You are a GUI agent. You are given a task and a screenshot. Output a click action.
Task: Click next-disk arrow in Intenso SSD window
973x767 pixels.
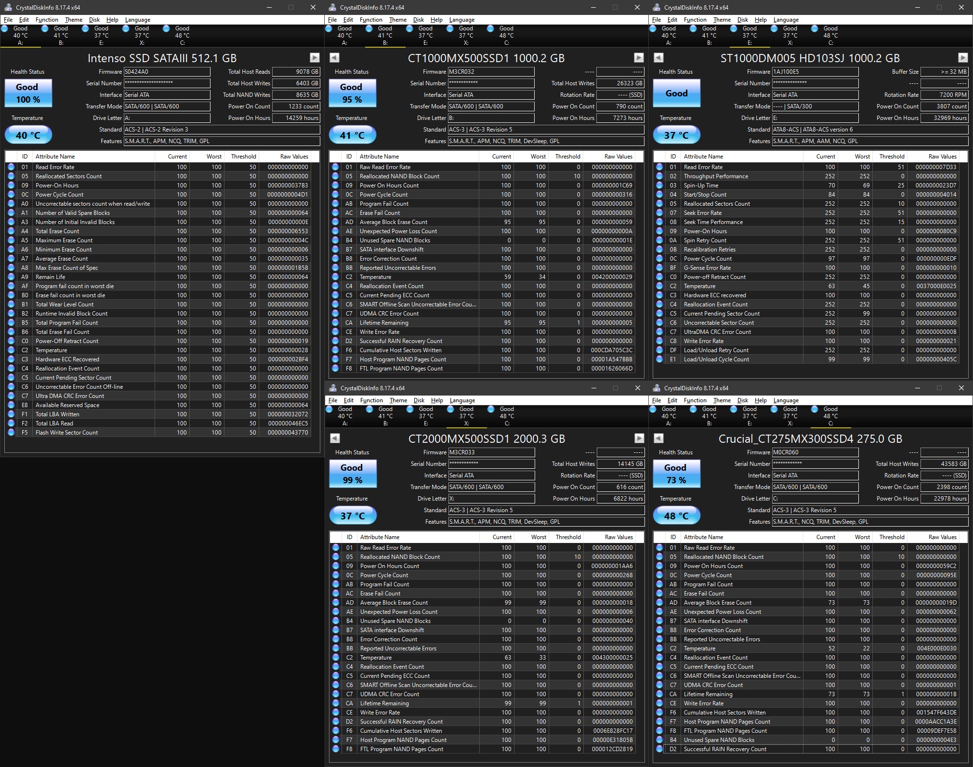(315, 58)
